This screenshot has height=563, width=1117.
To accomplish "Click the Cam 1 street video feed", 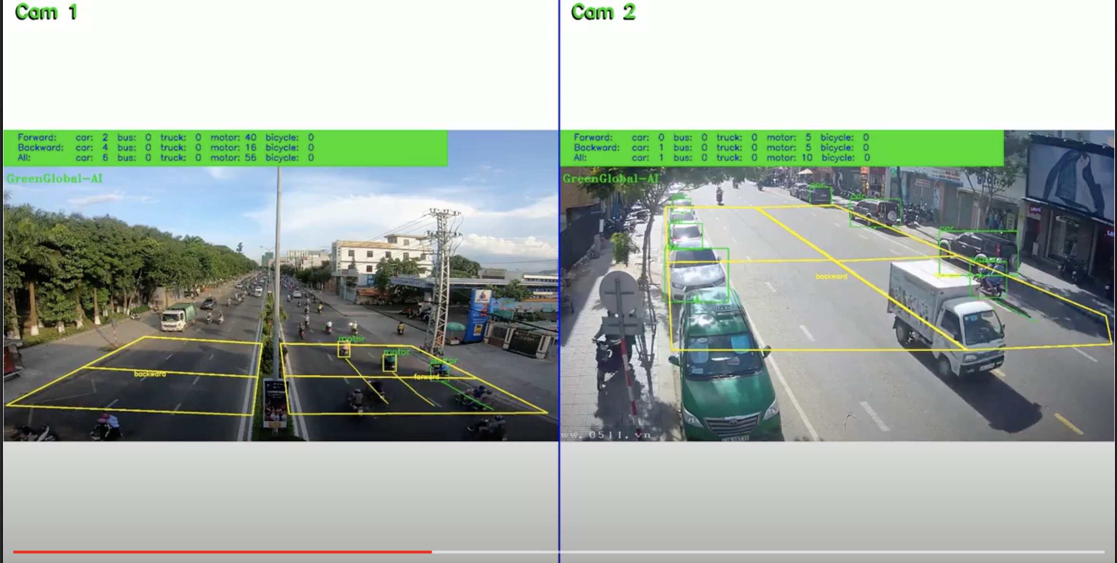I will pos(281,285).
